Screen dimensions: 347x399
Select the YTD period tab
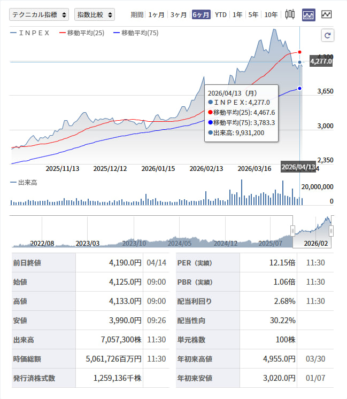(221, 15)
